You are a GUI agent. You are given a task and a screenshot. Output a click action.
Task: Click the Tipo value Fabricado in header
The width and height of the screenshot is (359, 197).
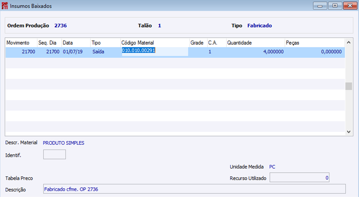click(259, 26)
